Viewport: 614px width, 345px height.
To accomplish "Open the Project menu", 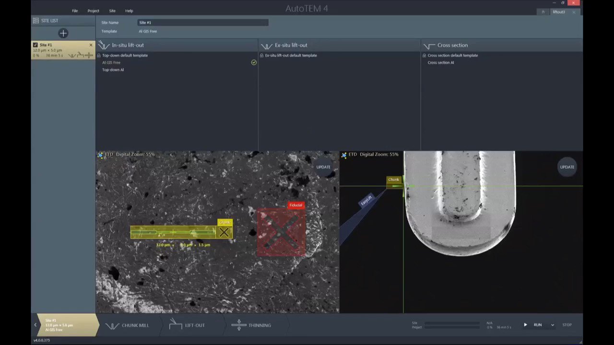I will tap(93, 11).
